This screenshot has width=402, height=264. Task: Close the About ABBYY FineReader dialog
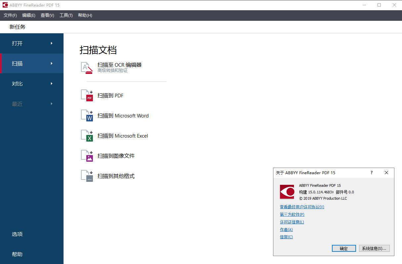tap(386, 173)
